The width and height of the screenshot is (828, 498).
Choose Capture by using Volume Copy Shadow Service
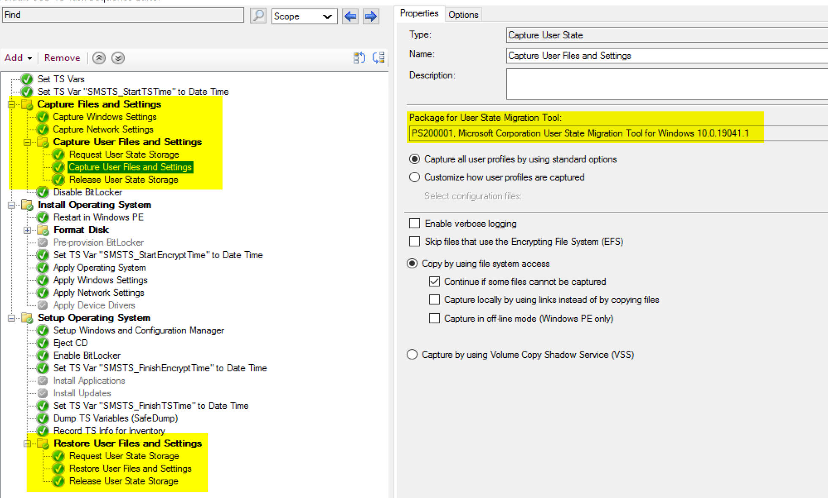click(x=412, y=355)
